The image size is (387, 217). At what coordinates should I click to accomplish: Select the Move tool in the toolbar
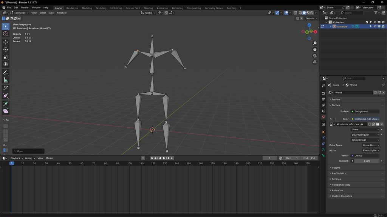point(6,42)
